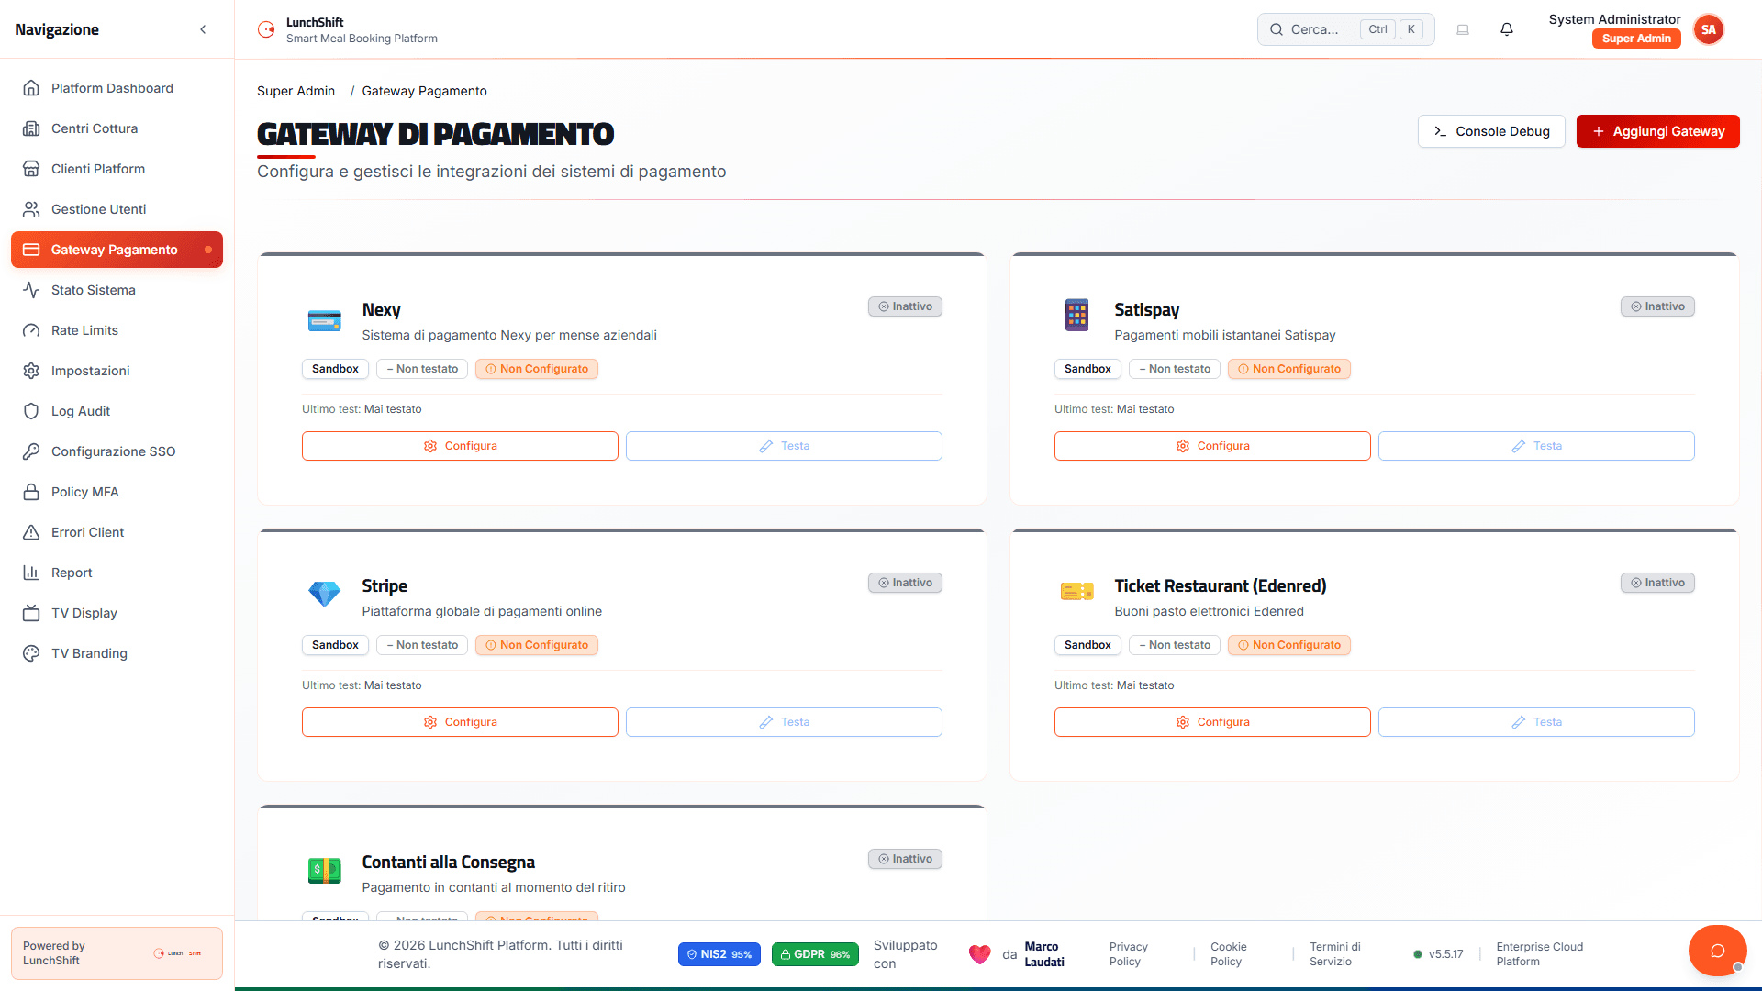Test the Satispay gateway
The image size is (1762, 991).
tap(1535, 446)
